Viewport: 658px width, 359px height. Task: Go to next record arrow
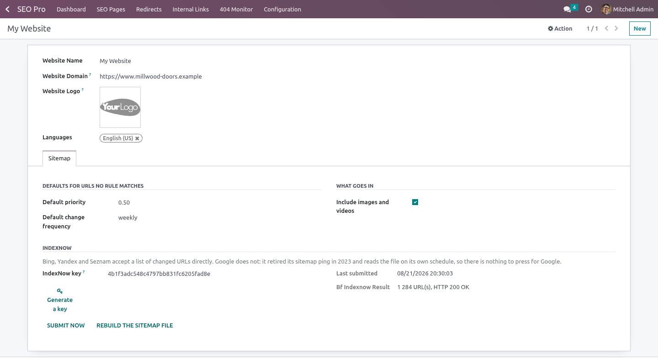point(616,28)
